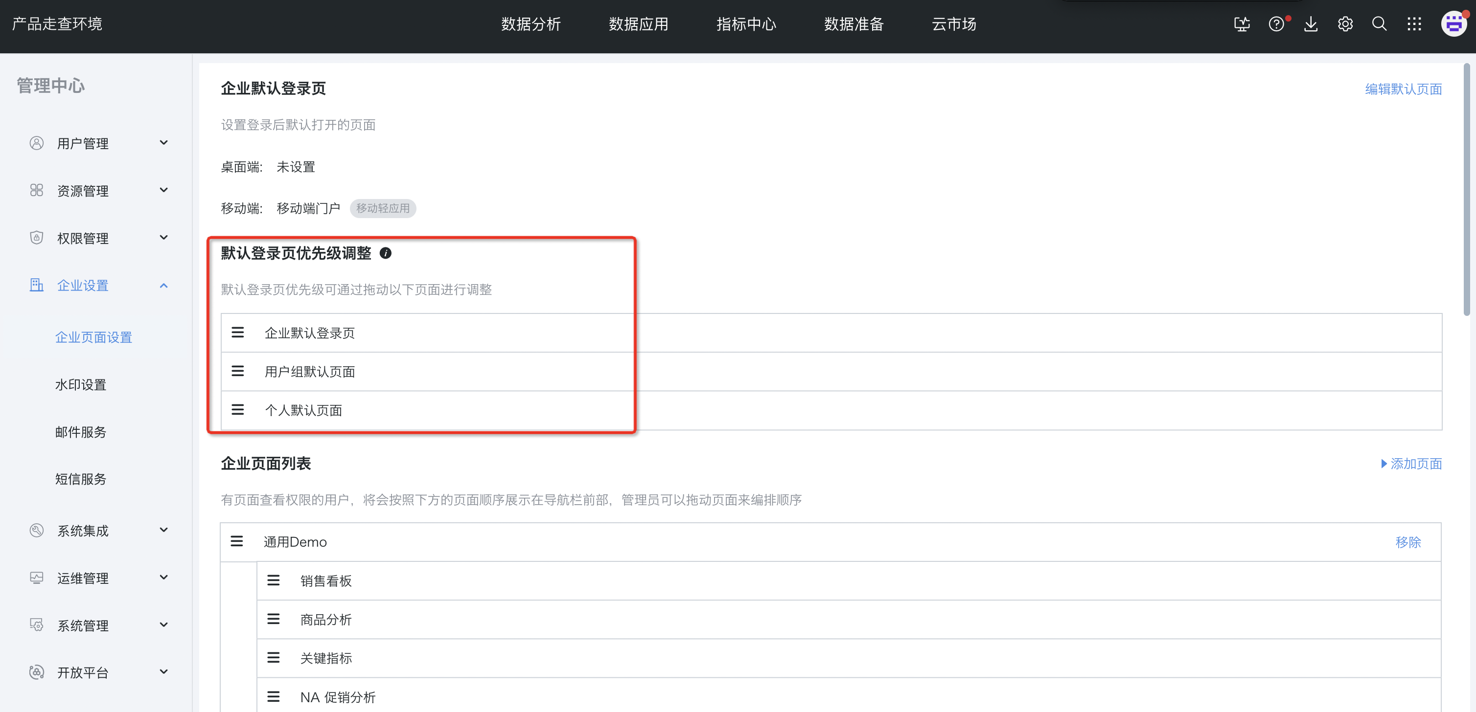
Task: Click the search magnifier icon
Action: 1379,24
